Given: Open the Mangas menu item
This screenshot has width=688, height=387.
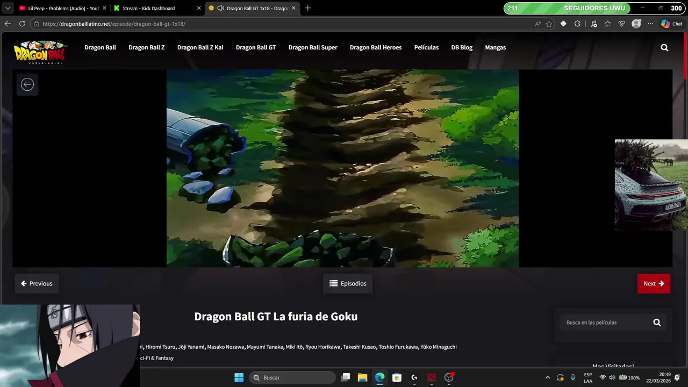Looking at the screenshot, I should coord(495,47).
